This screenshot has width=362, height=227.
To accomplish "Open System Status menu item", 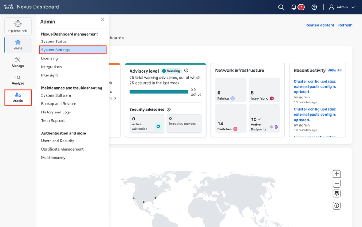I will click(x=54, y=41).
